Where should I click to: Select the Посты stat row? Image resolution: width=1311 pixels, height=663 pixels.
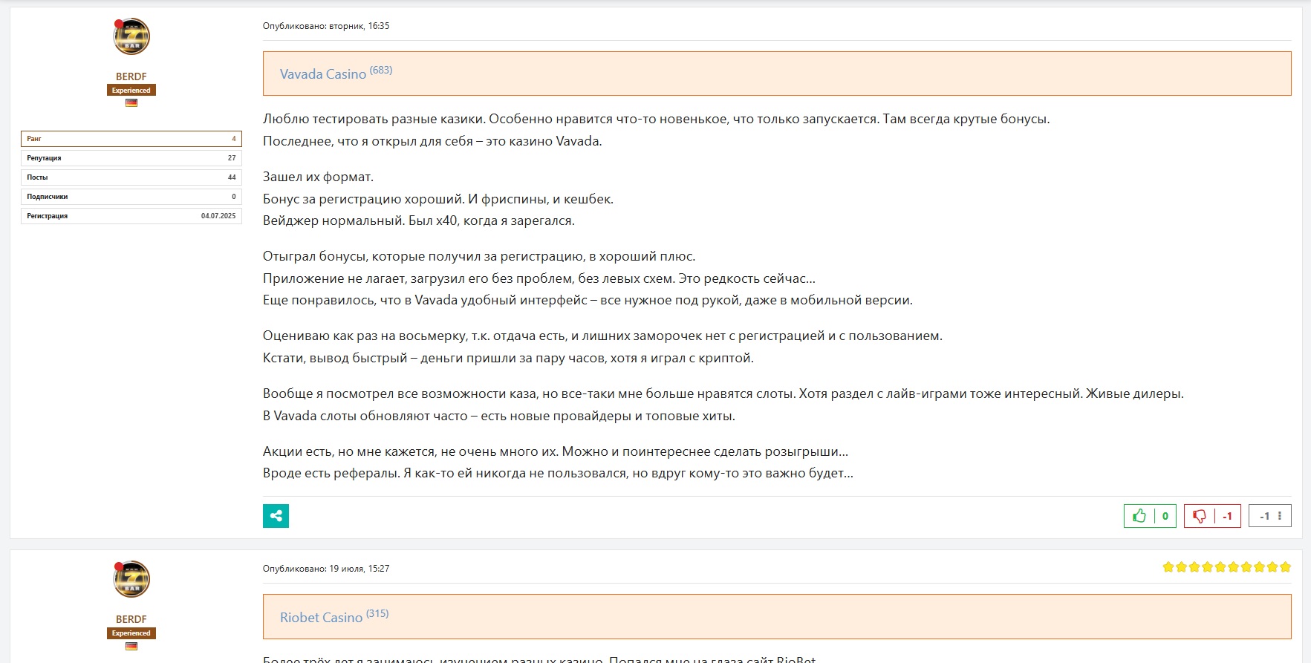click(131, 177)
